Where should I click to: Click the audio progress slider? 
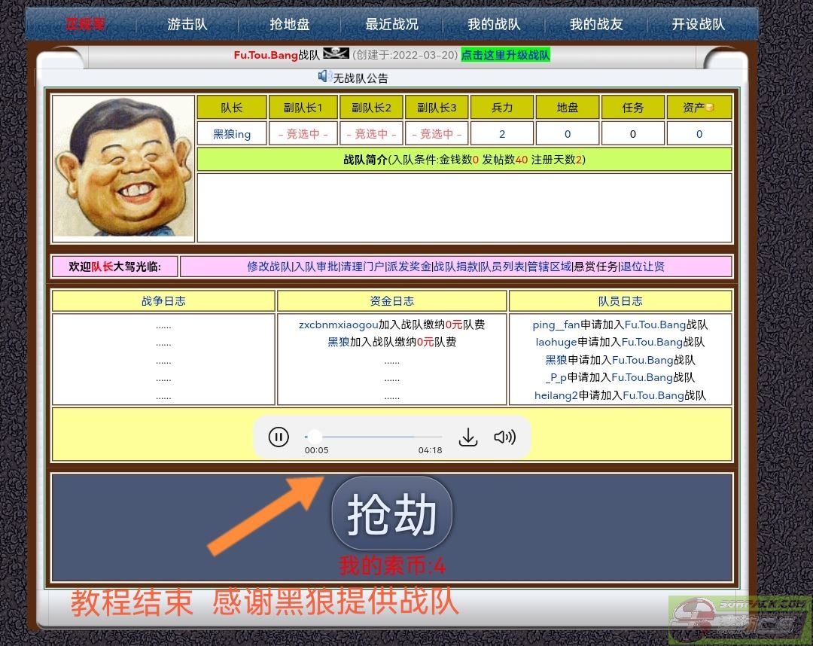click(x=373, y=437)
